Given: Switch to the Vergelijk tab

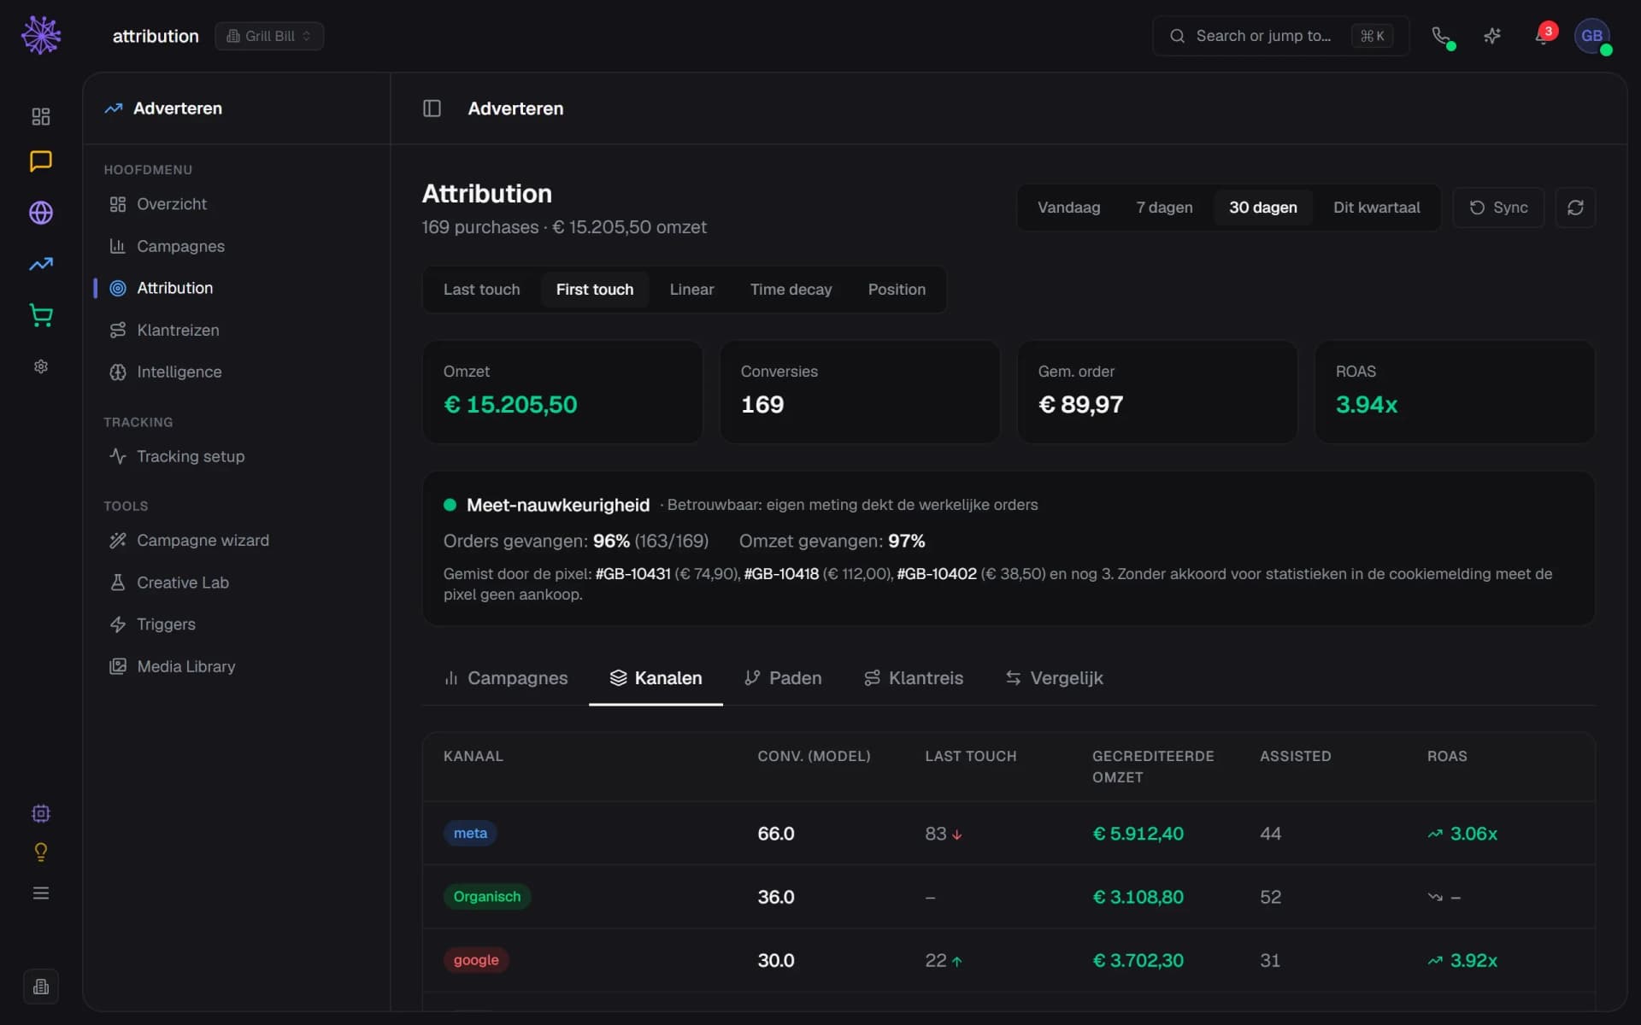Looking at the screenshot, I should pos(1054,678).
